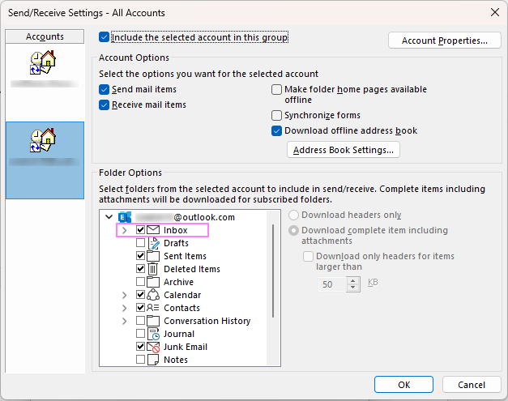The image size is (508, 401).
Task: Click the folder list vertical scrollbar
Action: tap(273, 271)
